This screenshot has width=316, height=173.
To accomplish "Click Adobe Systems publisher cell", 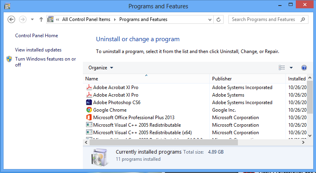I will 228,95.
